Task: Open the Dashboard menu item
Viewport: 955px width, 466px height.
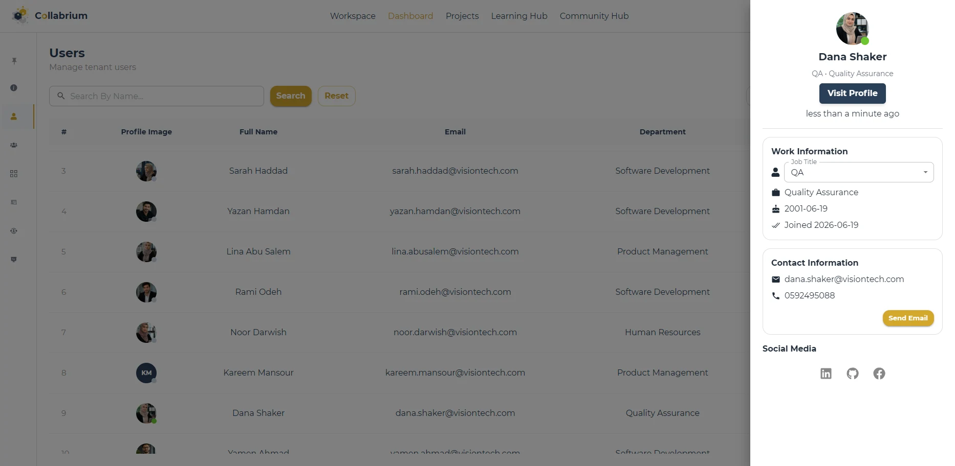Action: (x=410, y=16)
